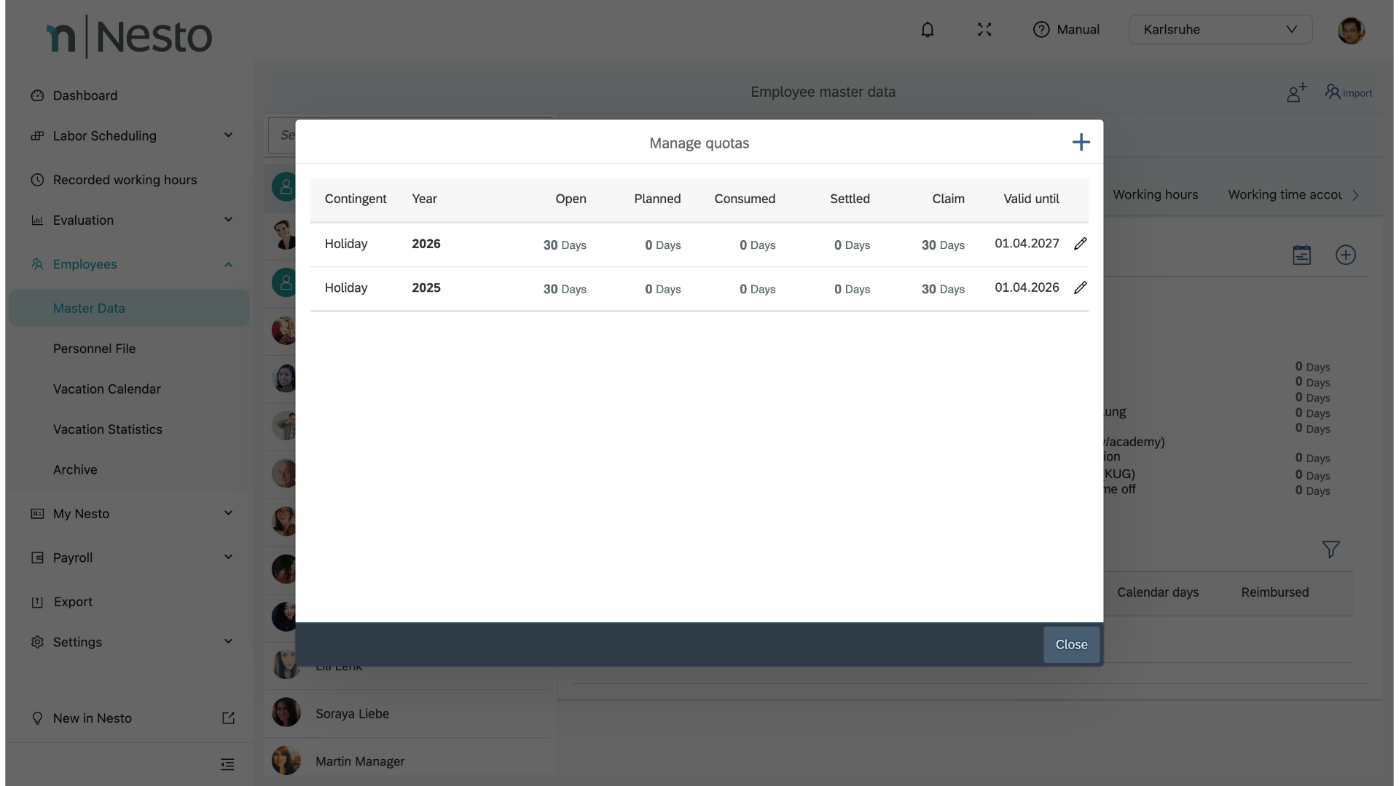Toggle fullscreen mode icon

(984, 30)
